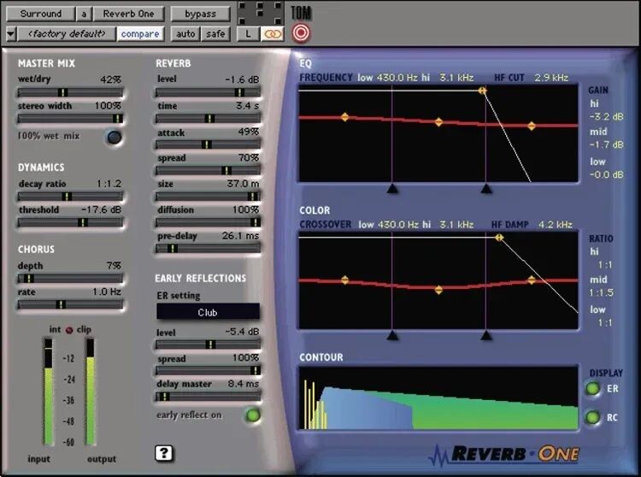
Task: Open the Reverb One plug-in selector
Action: click(128, 14)
